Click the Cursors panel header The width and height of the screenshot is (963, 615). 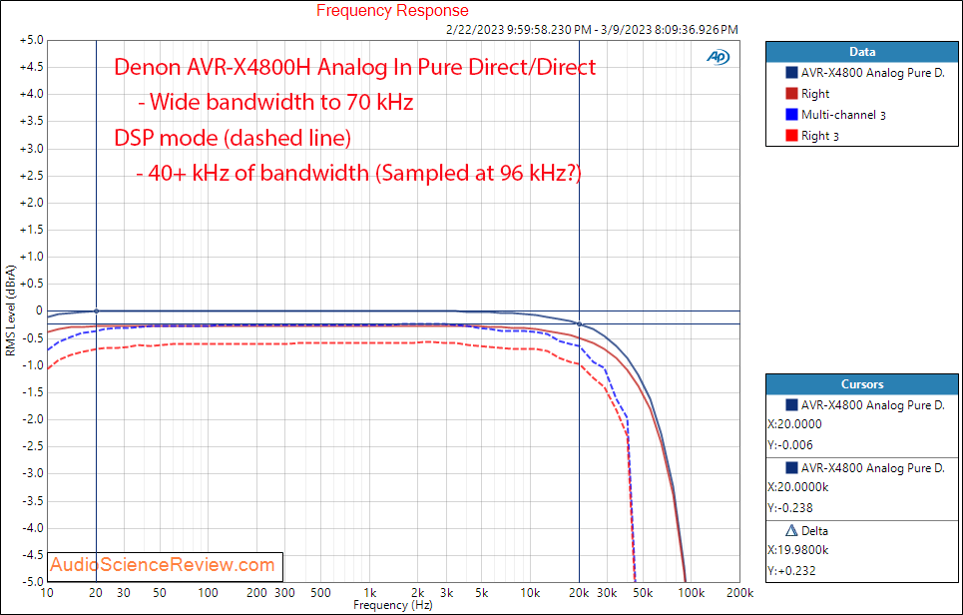[x=861, y=384]
